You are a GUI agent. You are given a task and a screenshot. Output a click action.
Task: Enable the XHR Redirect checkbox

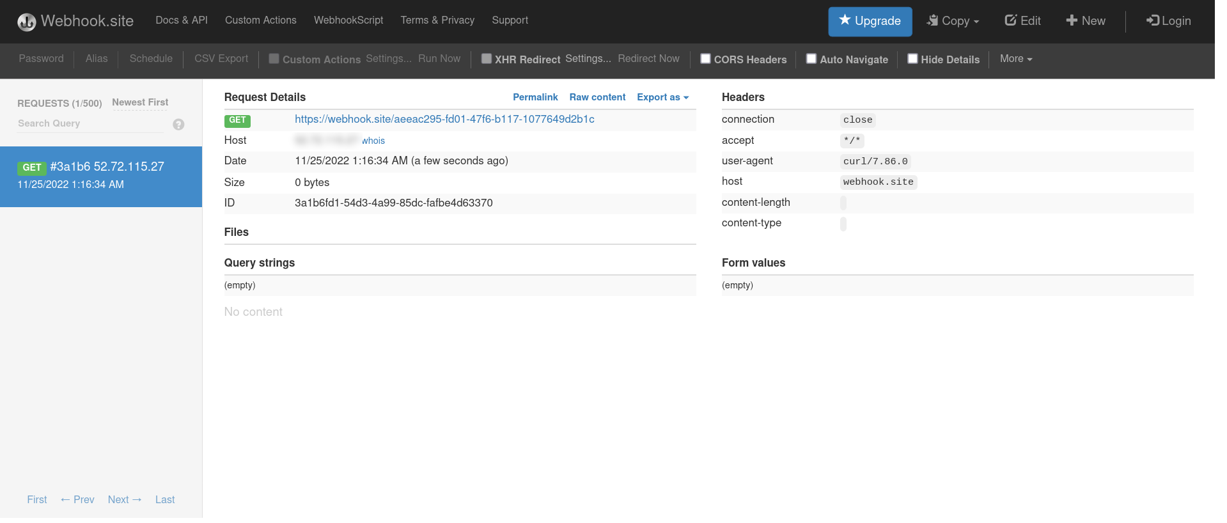pyautogui.click(x=487, y=59)
